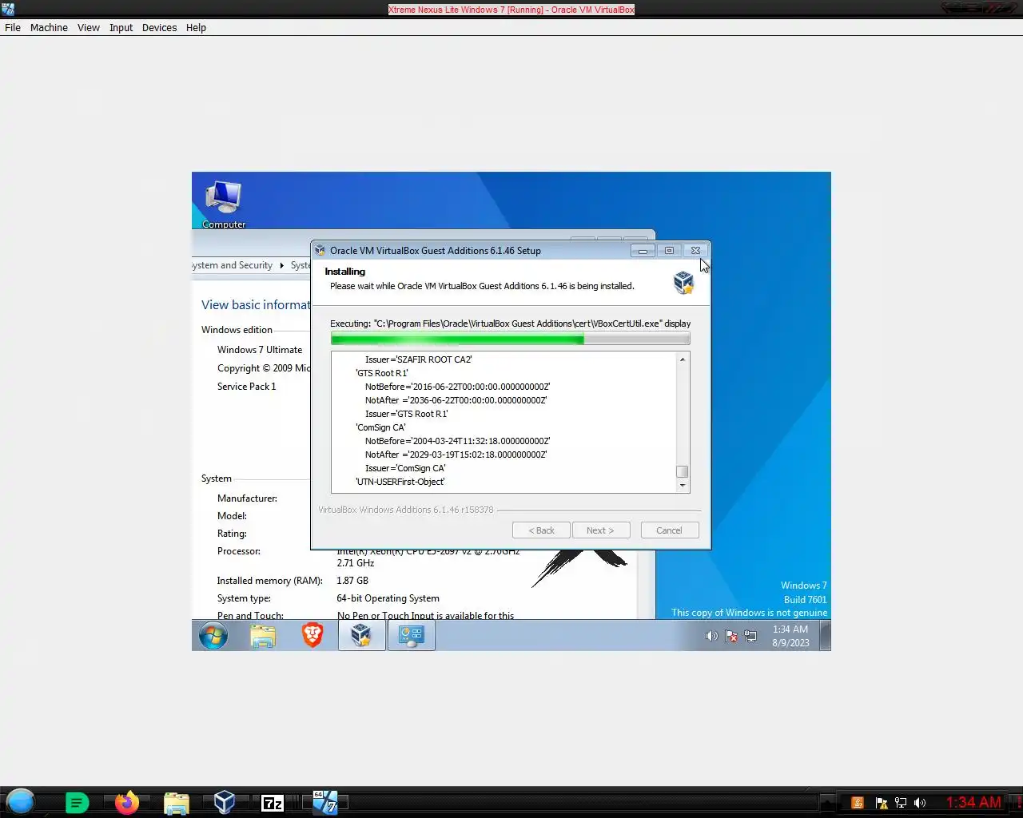1023x818 pixels.
Task: Click guest Show desktop strip
Action: 826,636
